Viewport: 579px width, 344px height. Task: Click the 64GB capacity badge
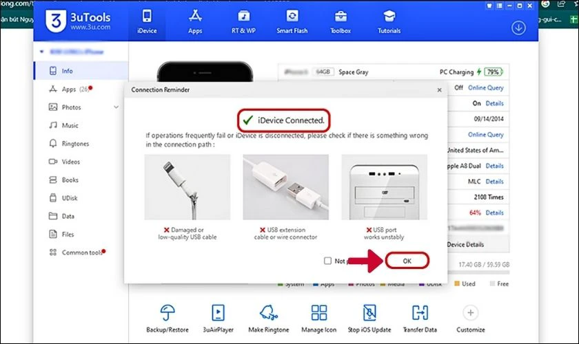tap(323, 72)
